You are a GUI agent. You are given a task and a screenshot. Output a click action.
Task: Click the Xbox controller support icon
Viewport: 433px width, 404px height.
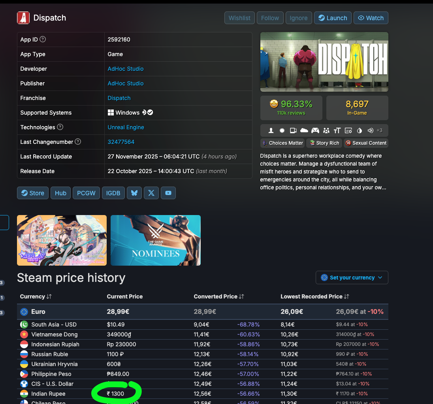[315, 130]
